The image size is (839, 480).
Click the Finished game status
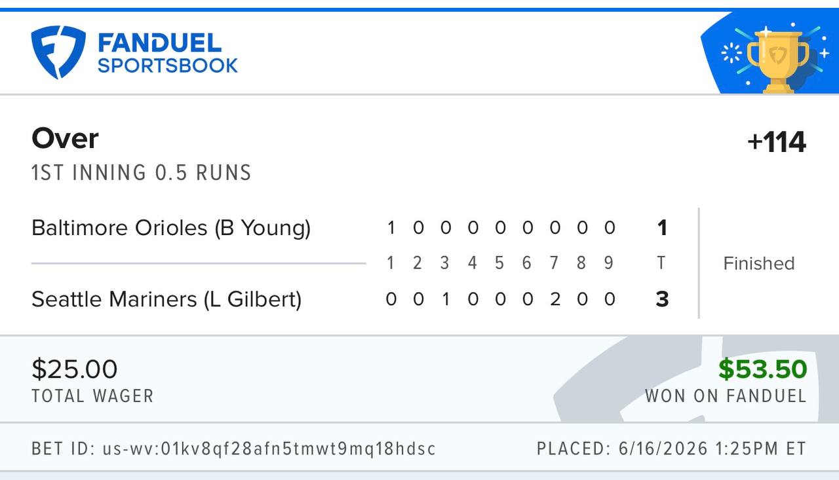pyautogui.click(x=758, y=263)
